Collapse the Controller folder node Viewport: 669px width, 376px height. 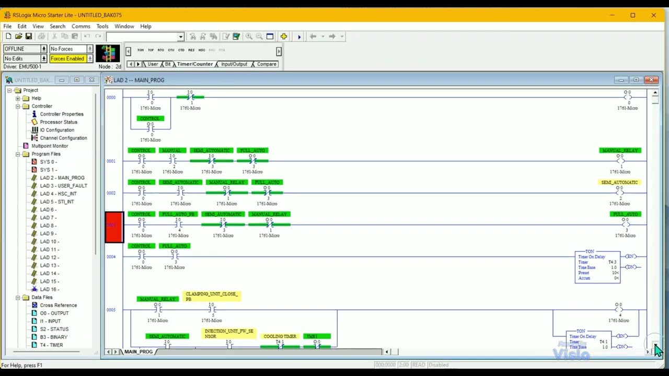click(x=18, y=107)
